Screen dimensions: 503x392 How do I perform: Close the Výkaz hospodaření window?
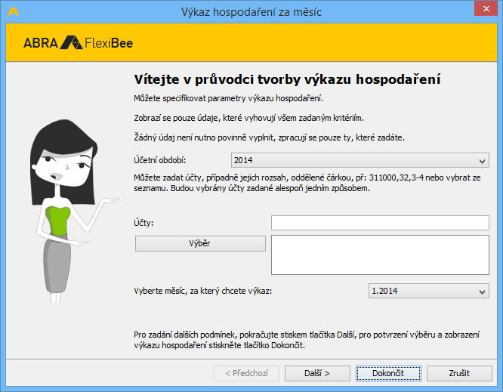coord(486,9)
